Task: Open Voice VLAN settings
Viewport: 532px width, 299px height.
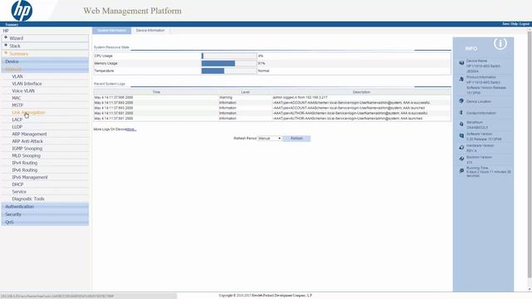Action: tap(23, 91)
